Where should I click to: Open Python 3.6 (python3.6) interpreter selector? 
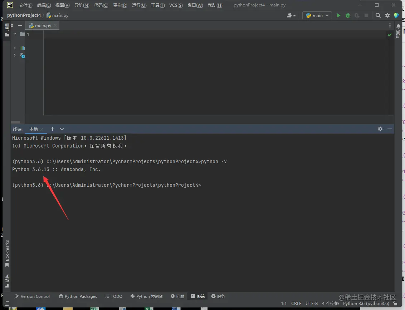pyautogui.click(x=366, y=304)
